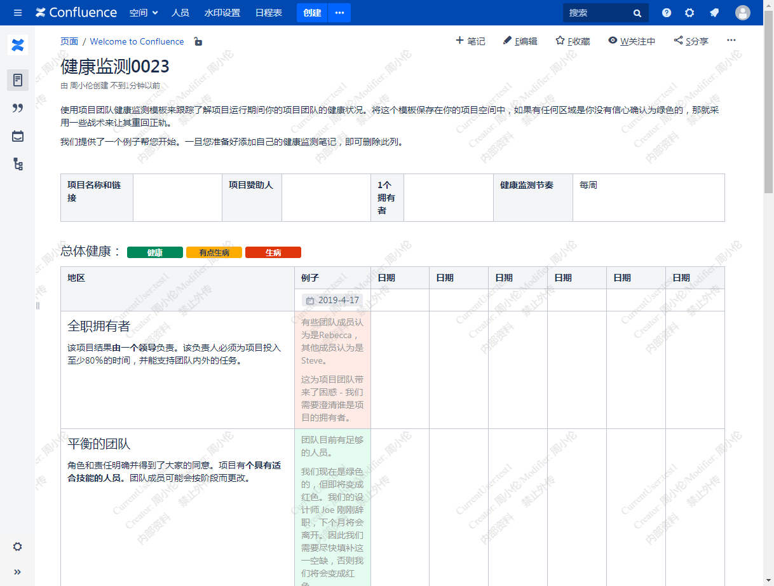The width and height of the screenshot is (774, 586).
Task: Open the Pages icon in the left sidebar
Action: coord(18,80)
